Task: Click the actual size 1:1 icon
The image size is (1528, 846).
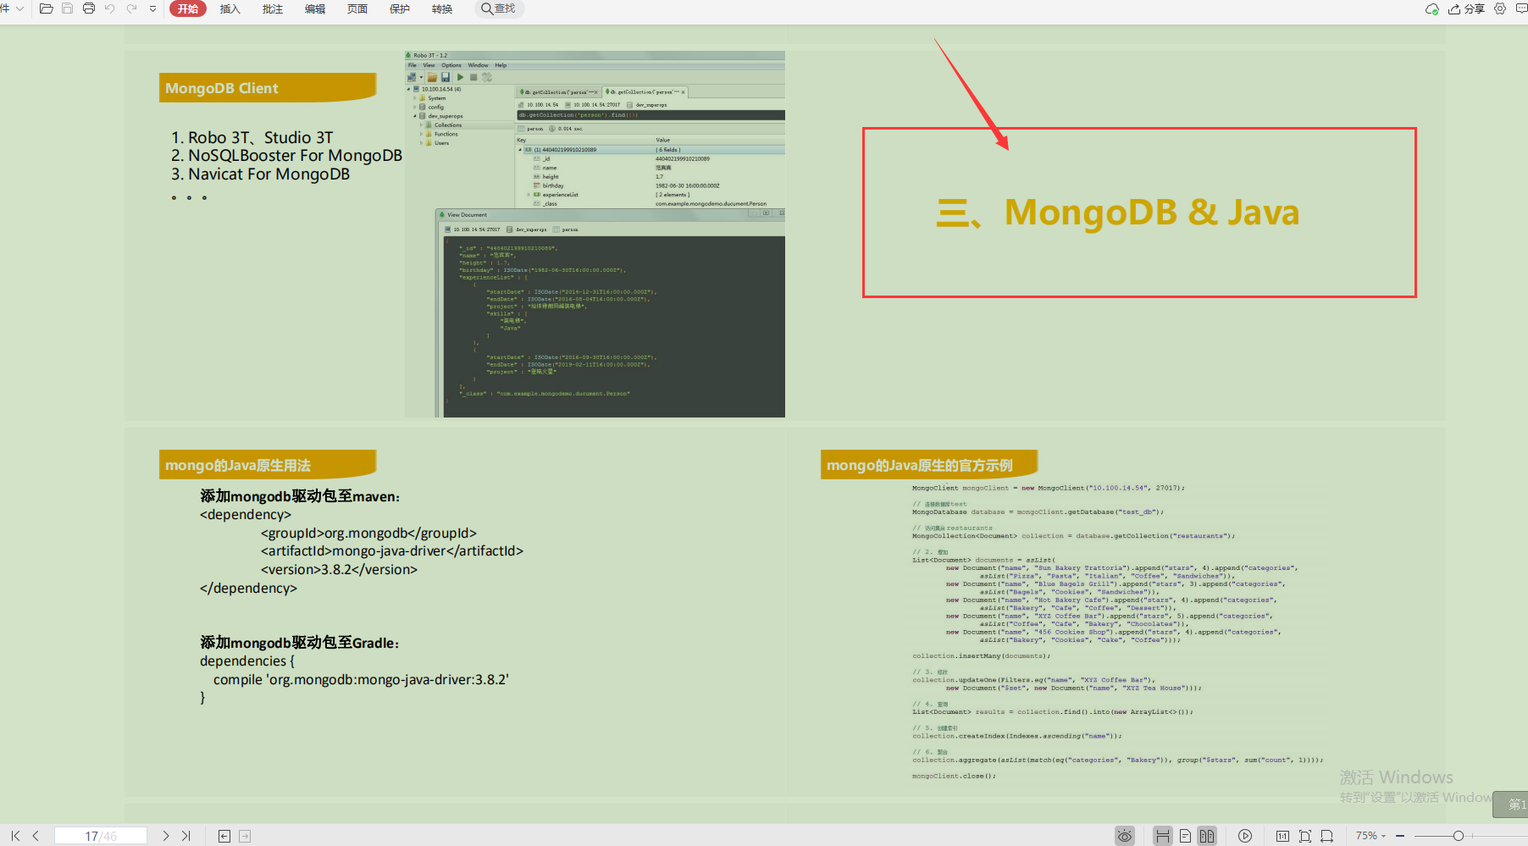Action: (1282, 836)
